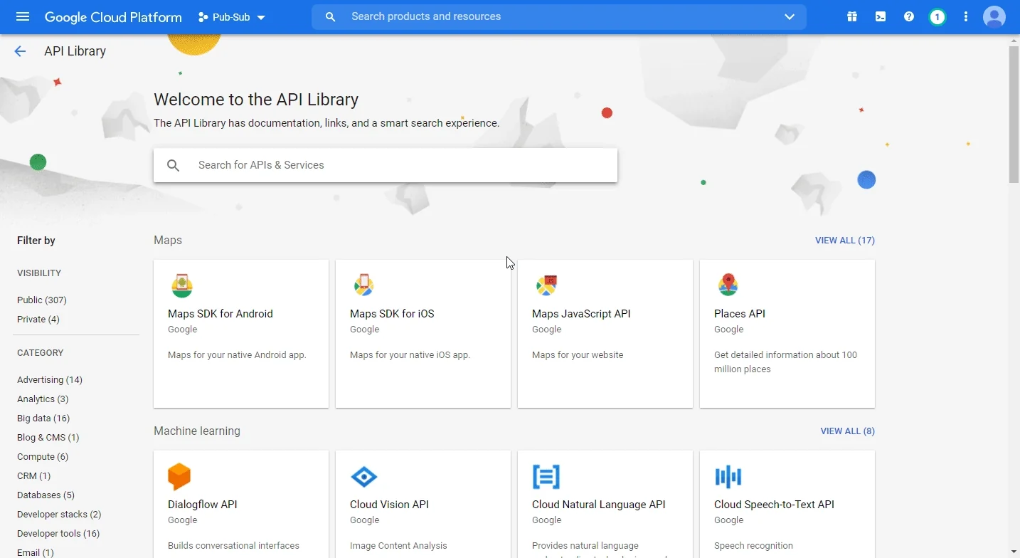View all 17 Maps APIs
This screenshot has width=1020, height=558.
point(845,241)
